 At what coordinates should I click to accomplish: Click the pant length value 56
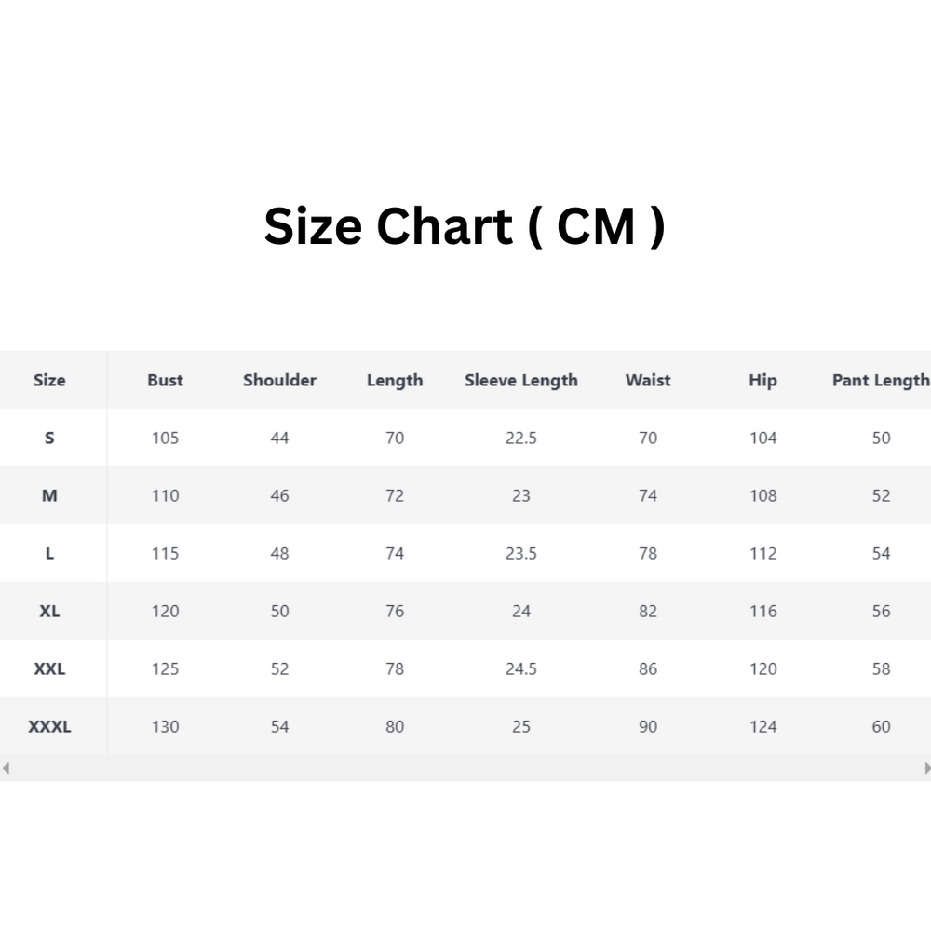tap(881, 611)
